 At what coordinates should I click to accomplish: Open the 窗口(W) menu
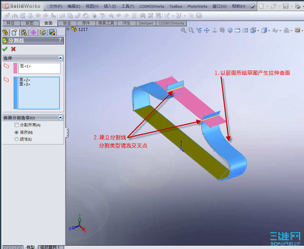coord(219,6)
